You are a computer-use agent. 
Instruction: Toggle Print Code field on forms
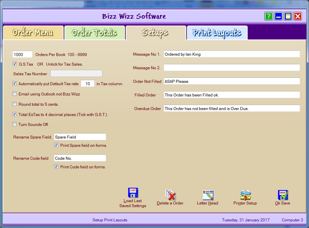[56, 167]
